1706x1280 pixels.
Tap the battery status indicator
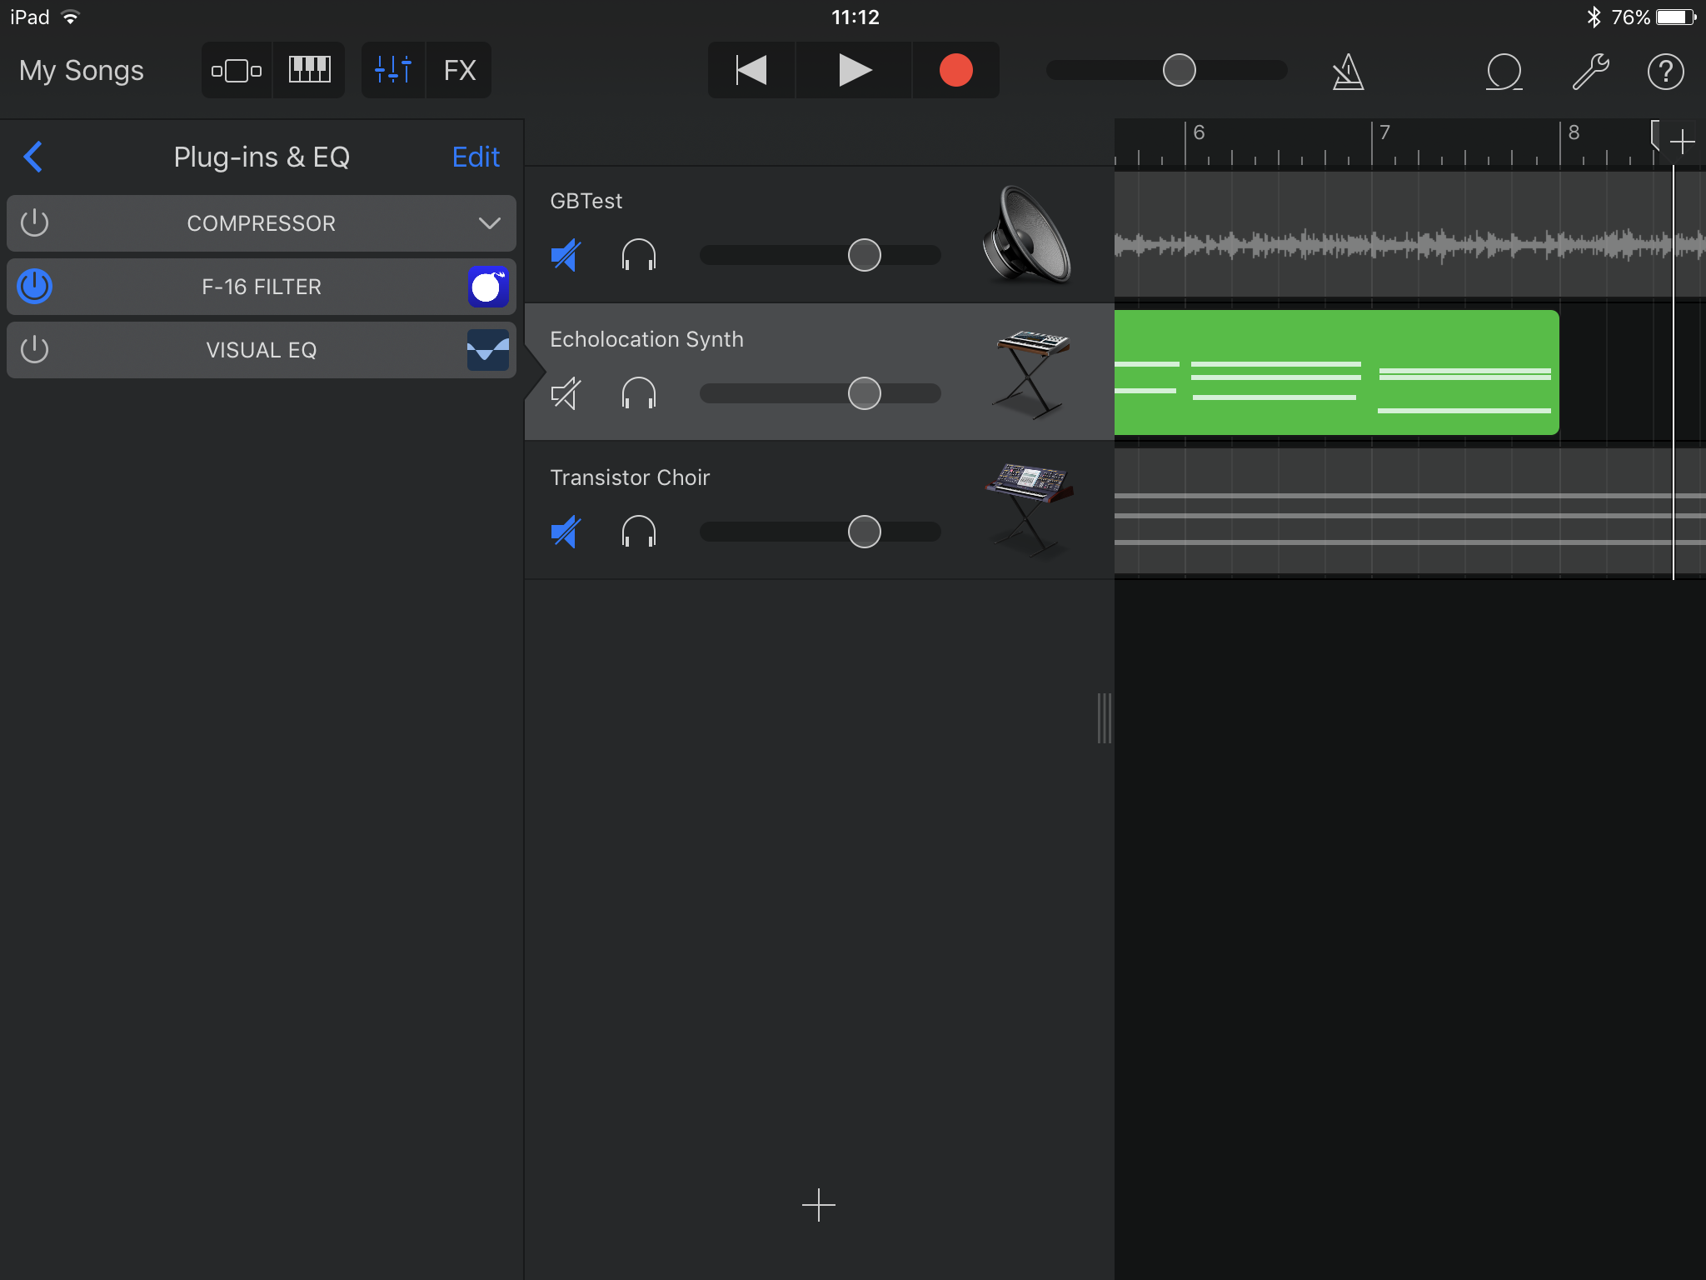[1676, 17]
